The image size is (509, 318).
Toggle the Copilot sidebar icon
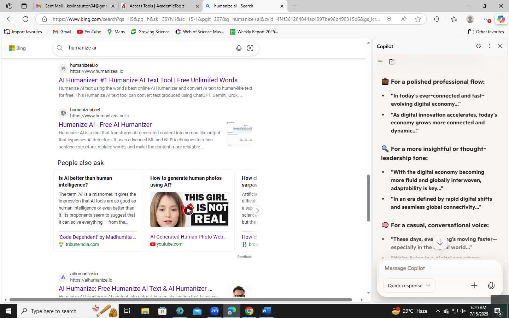[x=501, y=19]
